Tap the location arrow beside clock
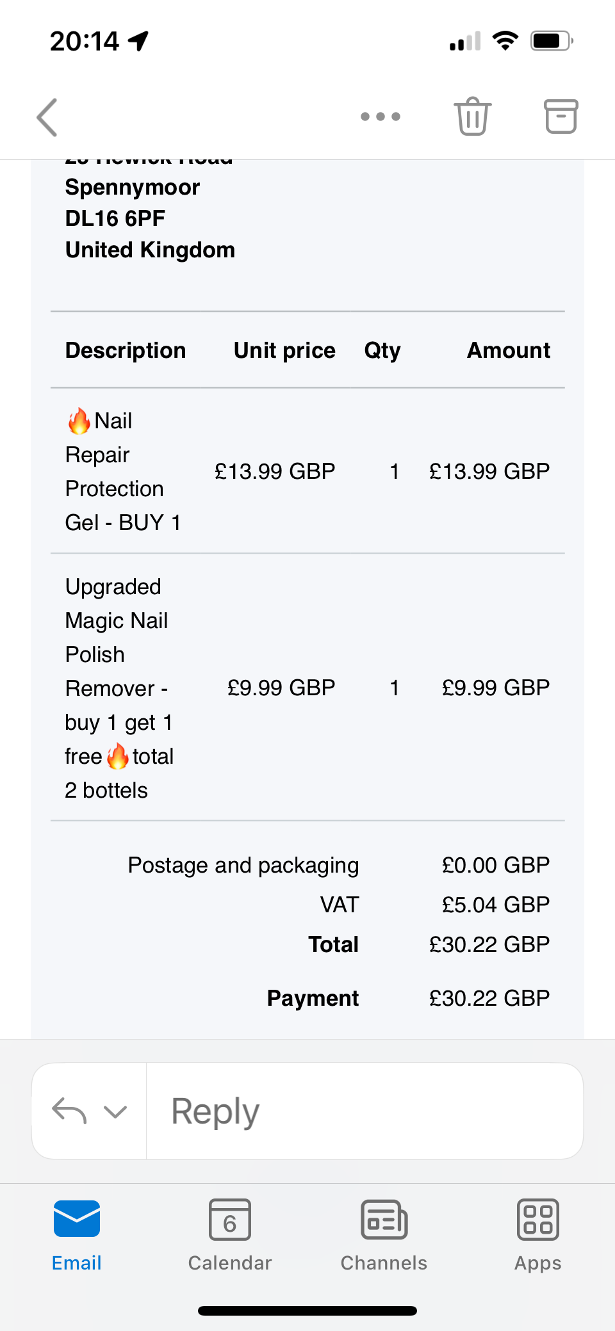This screenshot has height=1331, width=615. (x=138, y=41)
